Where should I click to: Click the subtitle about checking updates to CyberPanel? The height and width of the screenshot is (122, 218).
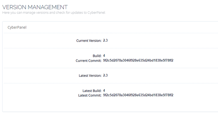54,13
